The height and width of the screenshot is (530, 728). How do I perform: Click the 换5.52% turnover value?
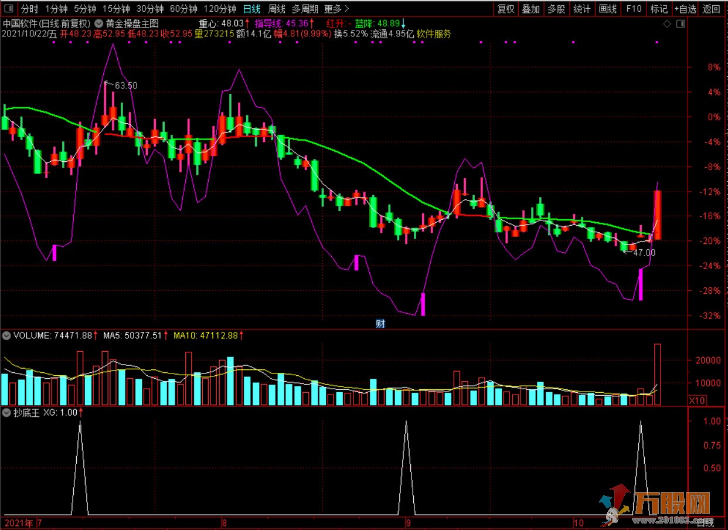[351, 34]
